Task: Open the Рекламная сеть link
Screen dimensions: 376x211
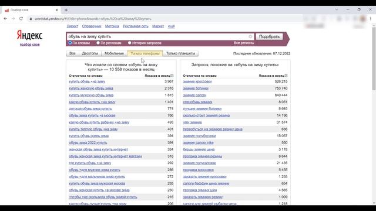Action: click(136, 26)
